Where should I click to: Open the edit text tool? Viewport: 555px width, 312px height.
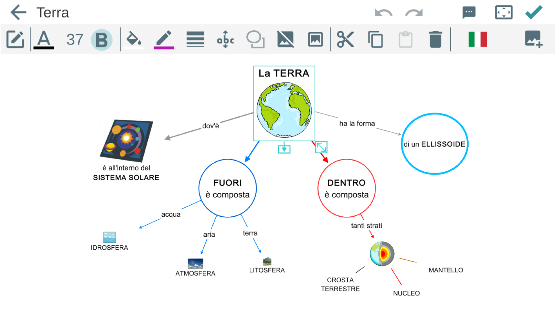pos(15,39)
